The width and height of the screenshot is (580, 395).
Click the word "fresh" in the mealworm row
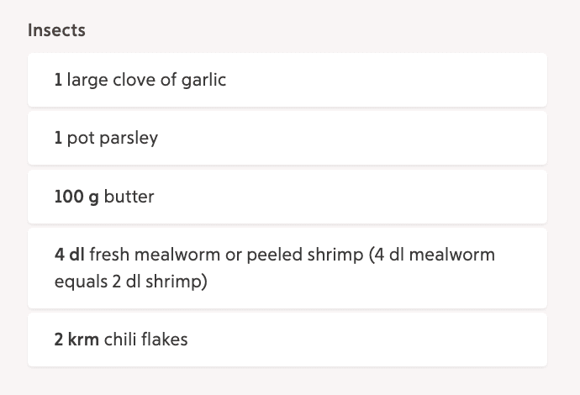[109, 255]
